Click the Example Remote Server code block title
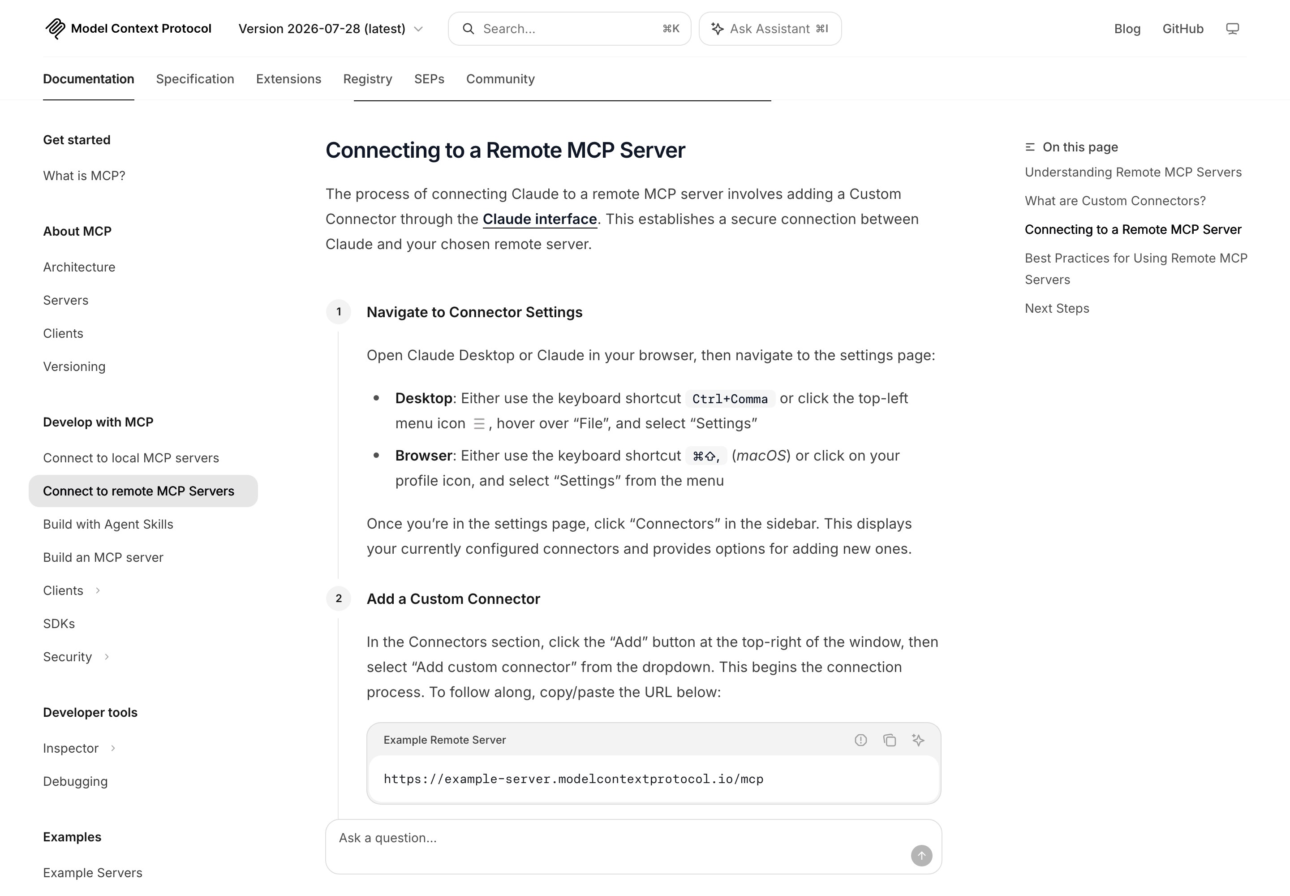Viewport: 1290px width, 896px height. [445, 740]
